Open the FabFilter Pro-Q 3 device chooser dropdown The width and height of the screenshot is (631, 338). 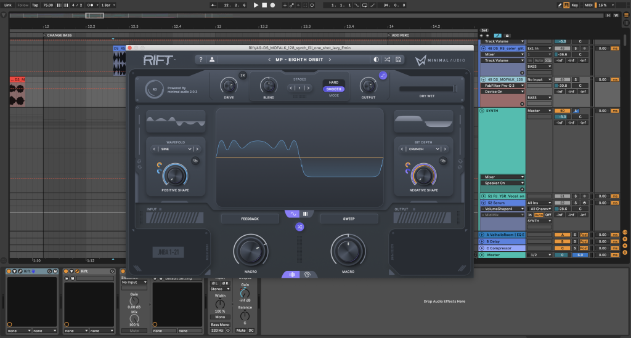503,86
